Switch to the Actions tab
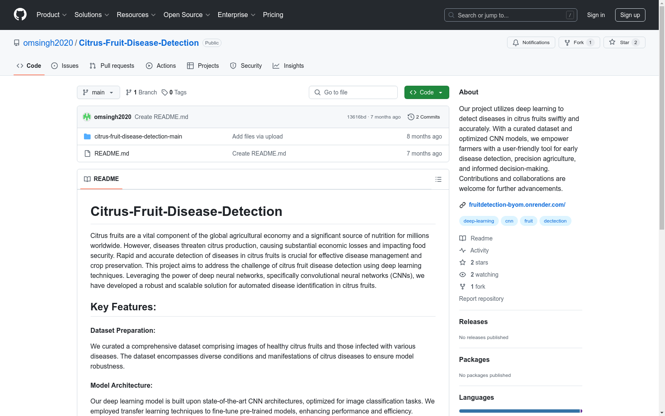 (161, 66)
